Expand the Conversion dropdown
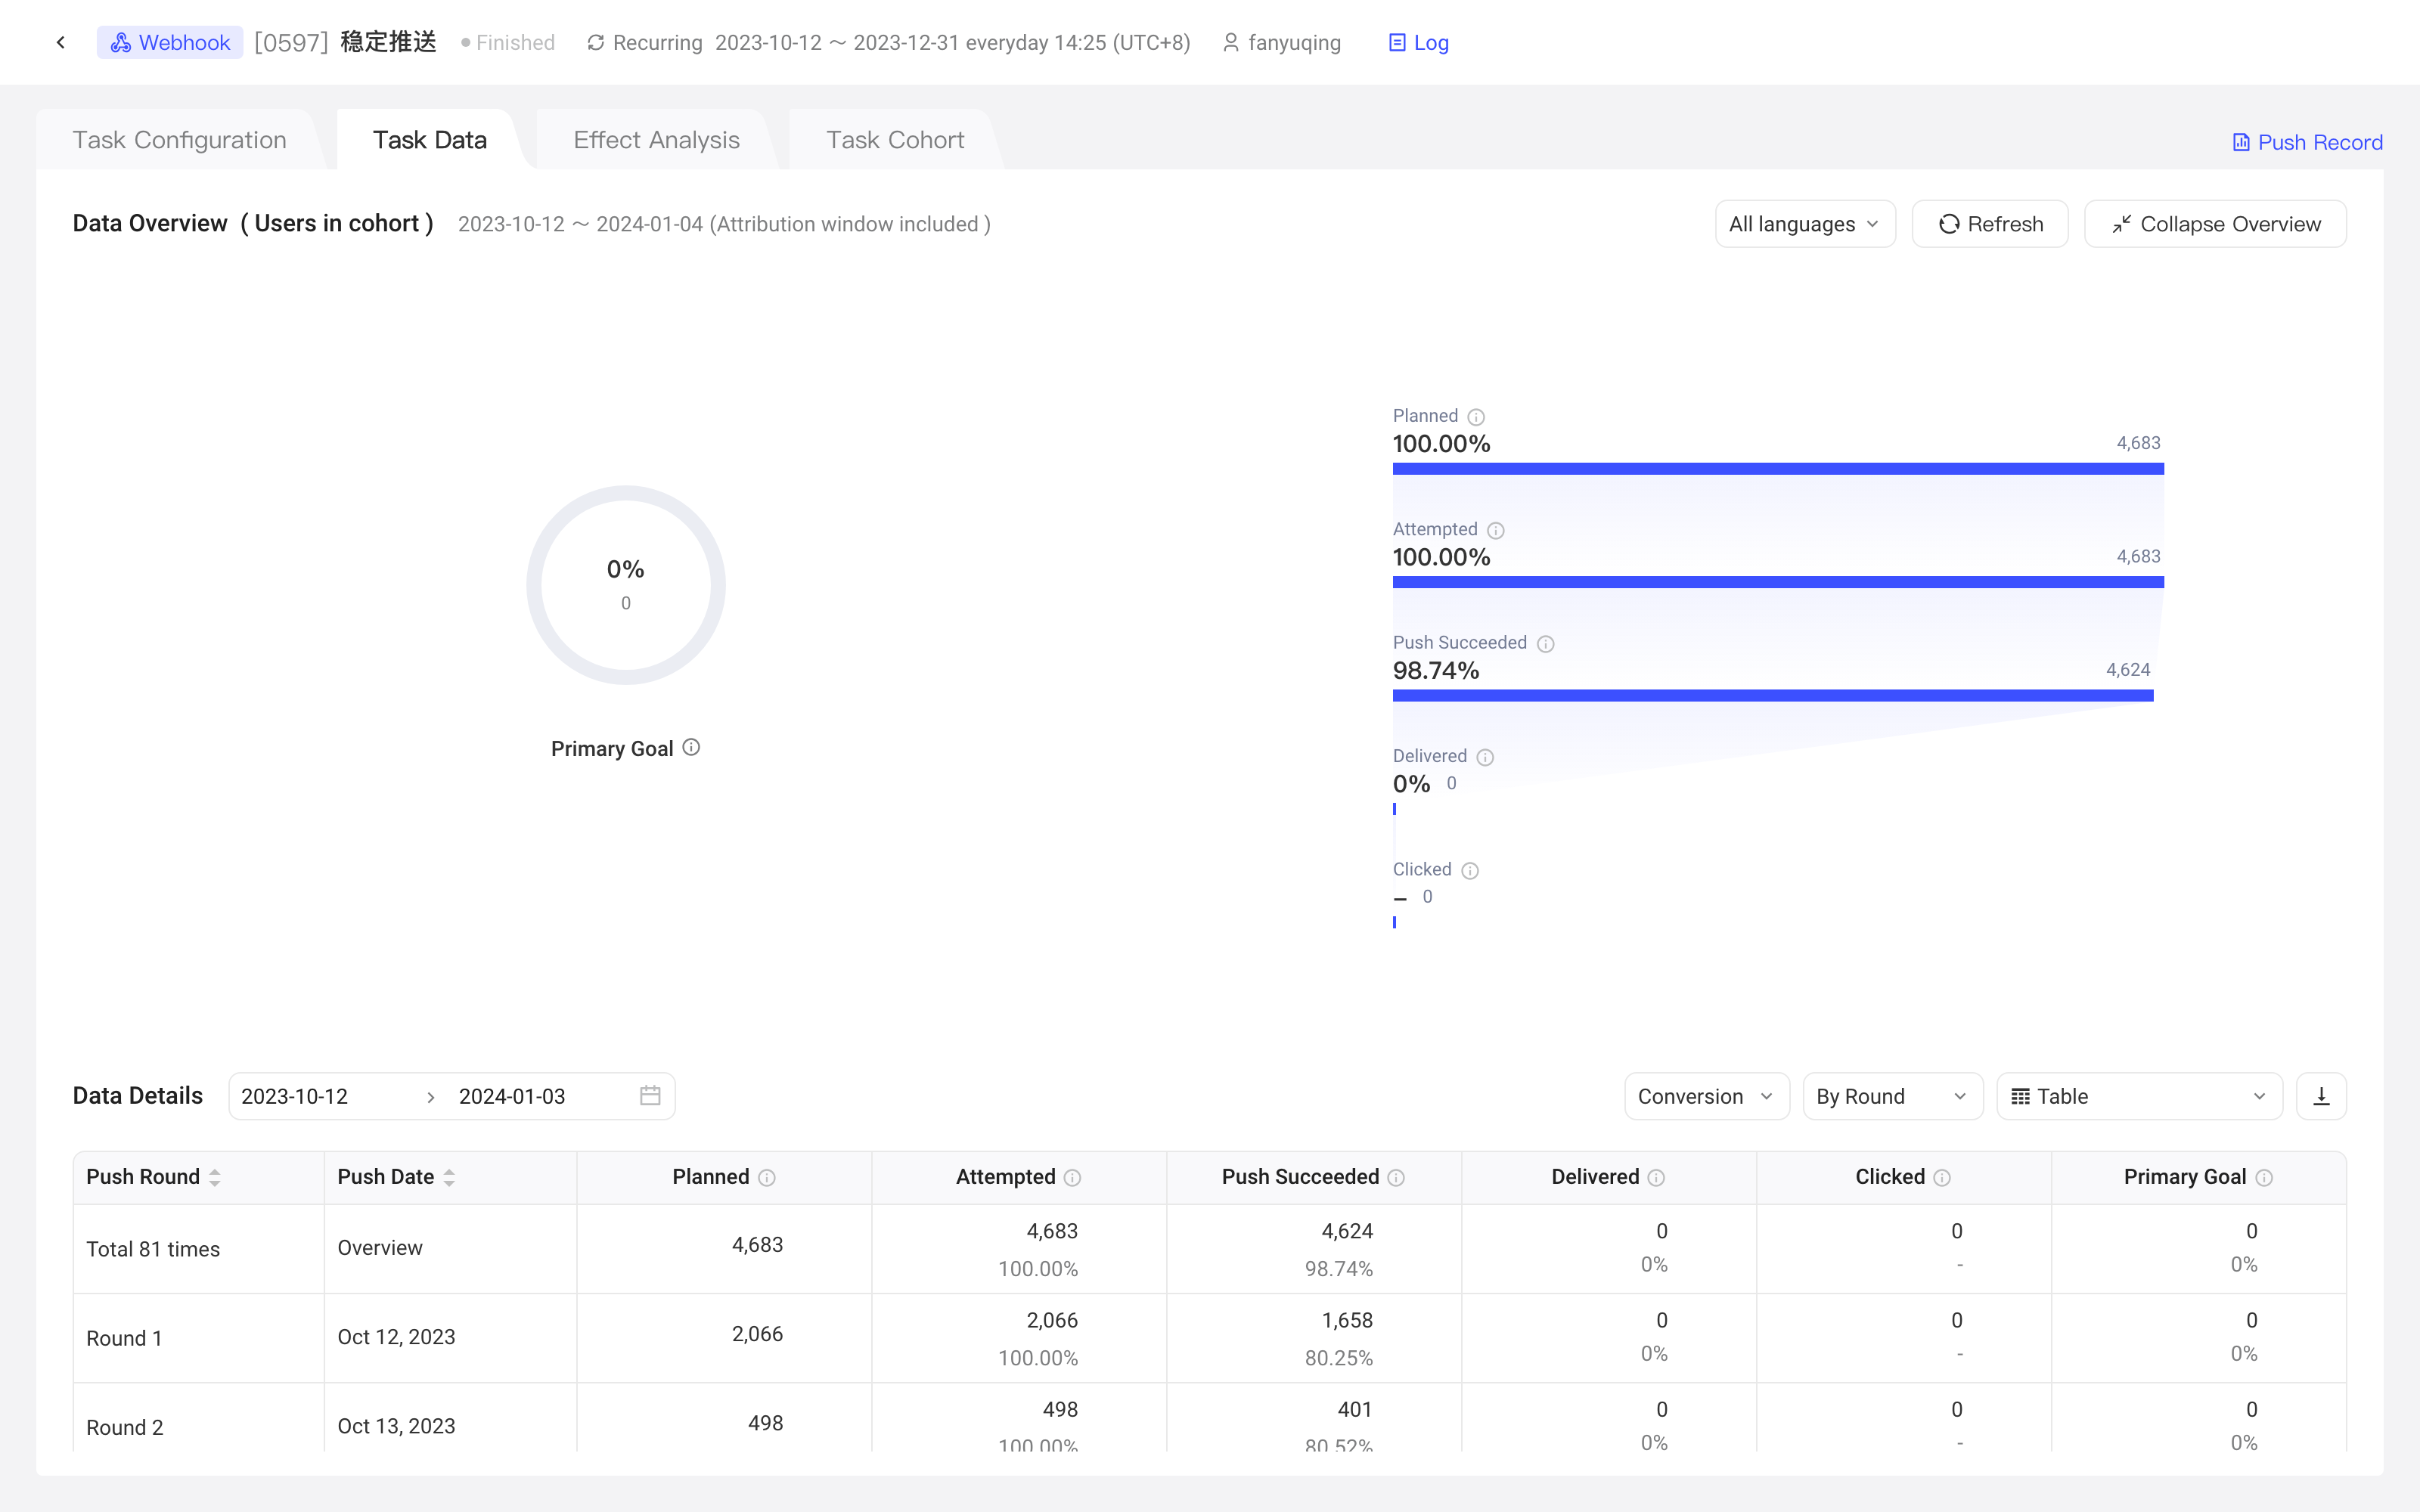The width and height of the screenshot is (2420, 1512). point(1706,1096)
